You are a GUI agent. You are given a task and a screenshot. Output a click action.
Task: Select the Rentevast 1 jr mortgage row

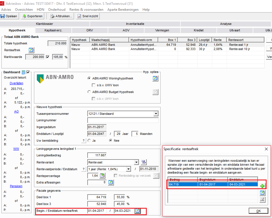click(x=167, y=45)
